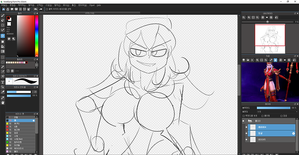Toggle visibility of 얼굴 layer
Viewport: 299px width, 155px height.
(x=246, y=133)
